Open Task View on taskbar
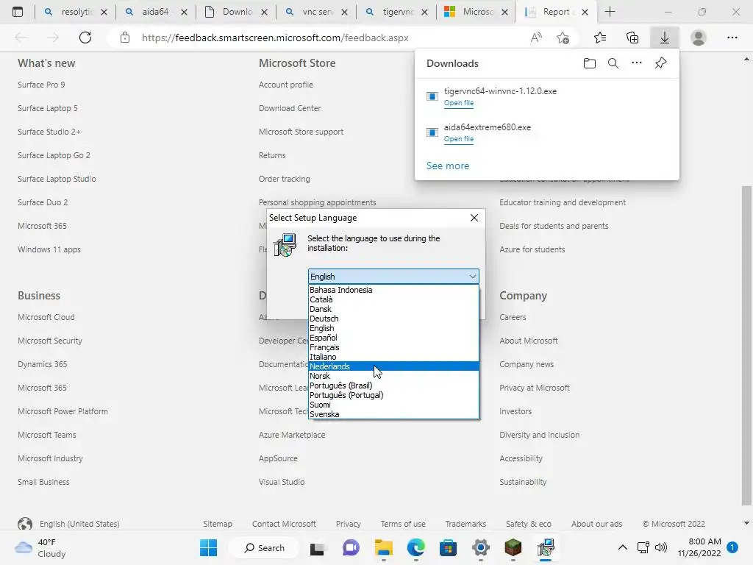 (317, 548)
